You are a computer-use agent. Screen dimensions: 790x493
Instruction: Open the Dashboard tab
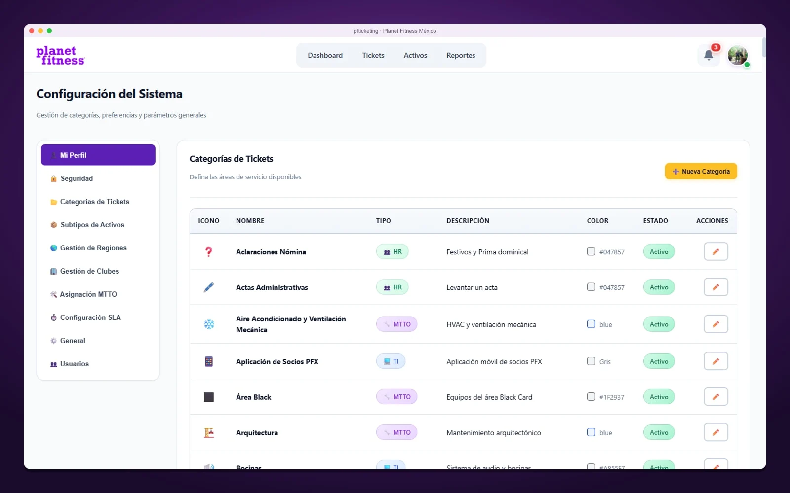325,55
